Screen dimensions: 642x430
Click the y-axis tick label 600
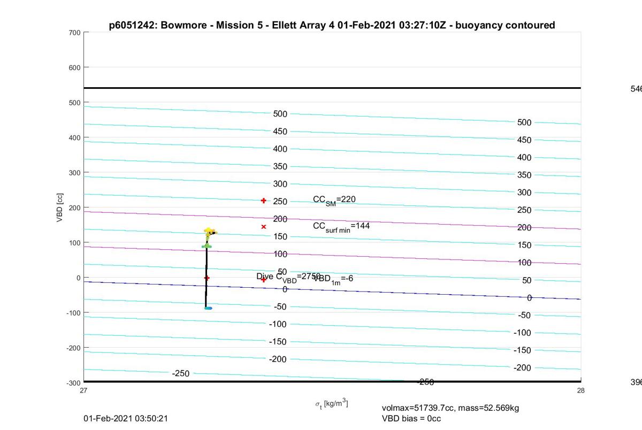(x=74, y=67)
